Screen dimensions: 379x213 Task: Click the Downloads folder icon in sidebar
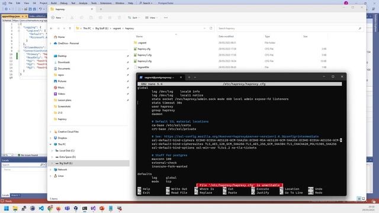coord(55,62)
